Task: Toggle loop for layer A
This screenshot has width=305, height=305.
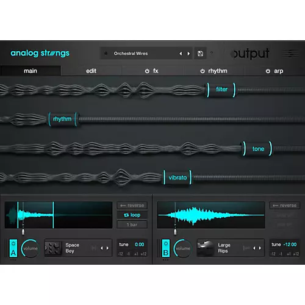Action: coord(132,215)
